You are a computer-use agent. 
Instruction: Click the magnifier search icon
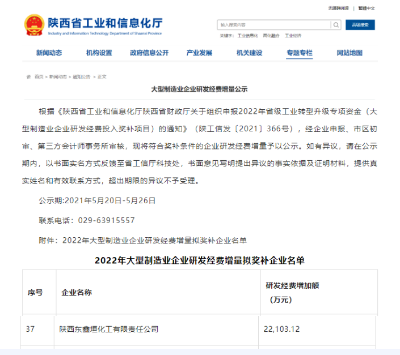tap(336, 25)
